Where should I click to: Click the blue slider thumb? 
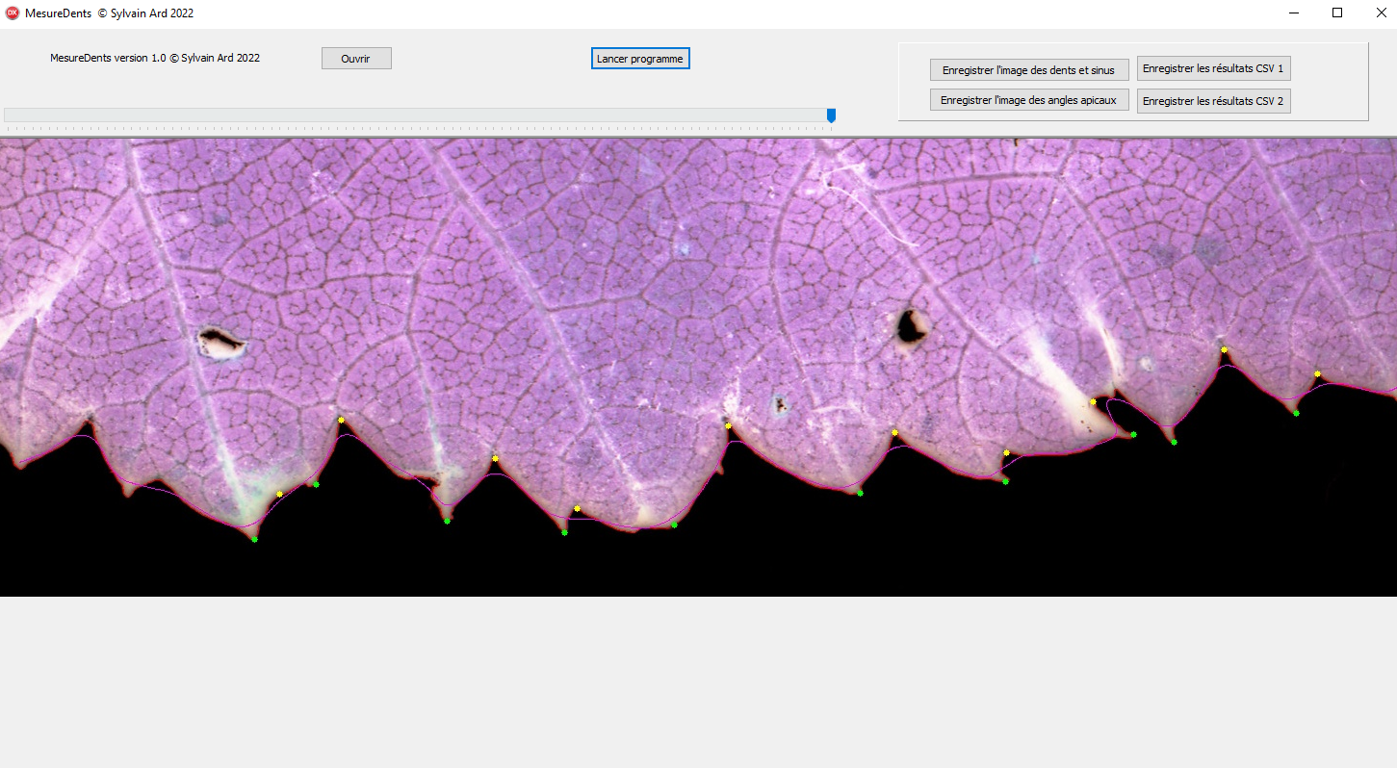(831, 115)
